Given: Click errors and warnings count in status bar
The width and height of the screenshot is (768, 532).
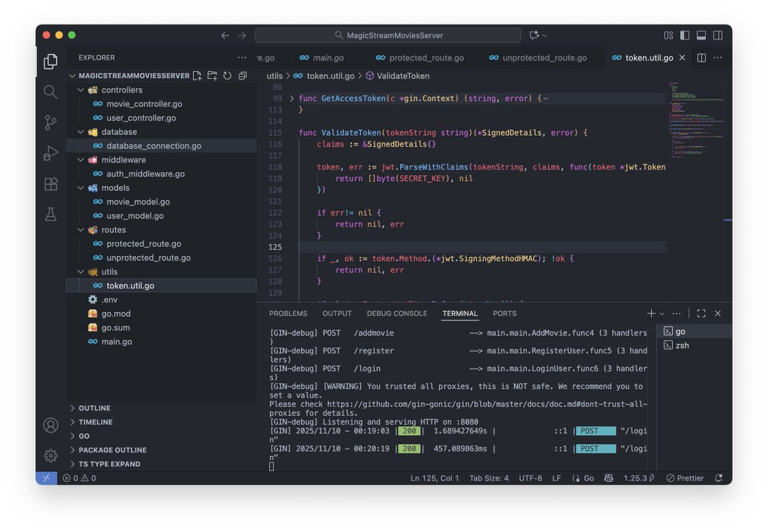Looking at the screenshot, I should click(79, 478).
